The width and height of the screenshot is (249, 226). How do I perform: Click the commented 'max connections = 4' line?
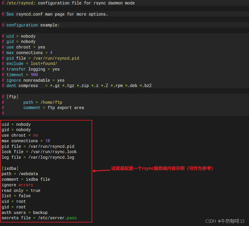(27, 53)
